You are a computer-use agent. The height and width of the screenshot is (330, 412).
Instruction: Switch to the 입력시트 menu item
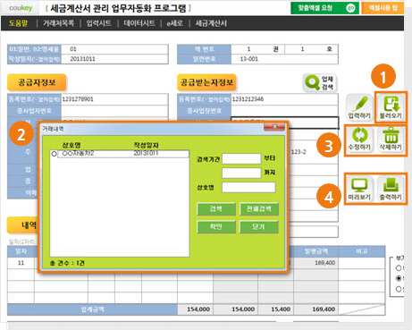point(99,23)
